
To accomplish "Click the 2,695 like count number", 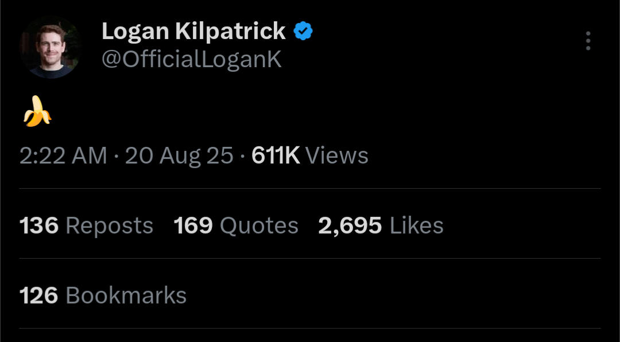I will coord(350,226).
